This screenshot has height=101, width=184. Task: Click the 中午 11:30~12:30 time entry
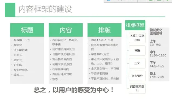coord(158,54)
